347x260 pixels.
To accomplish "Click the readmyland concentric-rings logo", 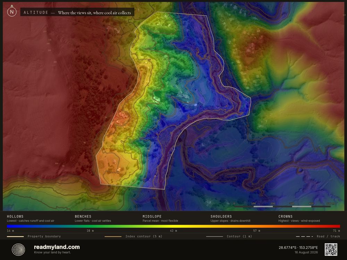I will point(18,250).
